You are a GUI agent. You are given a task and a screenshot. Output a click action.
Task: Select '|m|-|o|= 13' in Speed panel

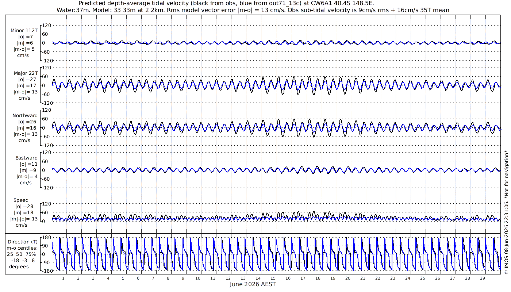click(24, 219)
